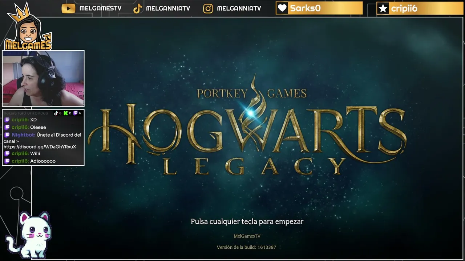Click 'Pulsa cualquier tecla para empezar' prompt
This screenshot has width=465, height=261.
[x=247, y=221]
